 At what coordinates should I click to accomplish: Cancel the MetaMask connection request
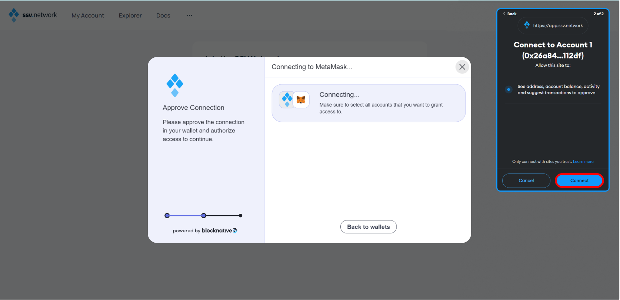click(526, 181)
